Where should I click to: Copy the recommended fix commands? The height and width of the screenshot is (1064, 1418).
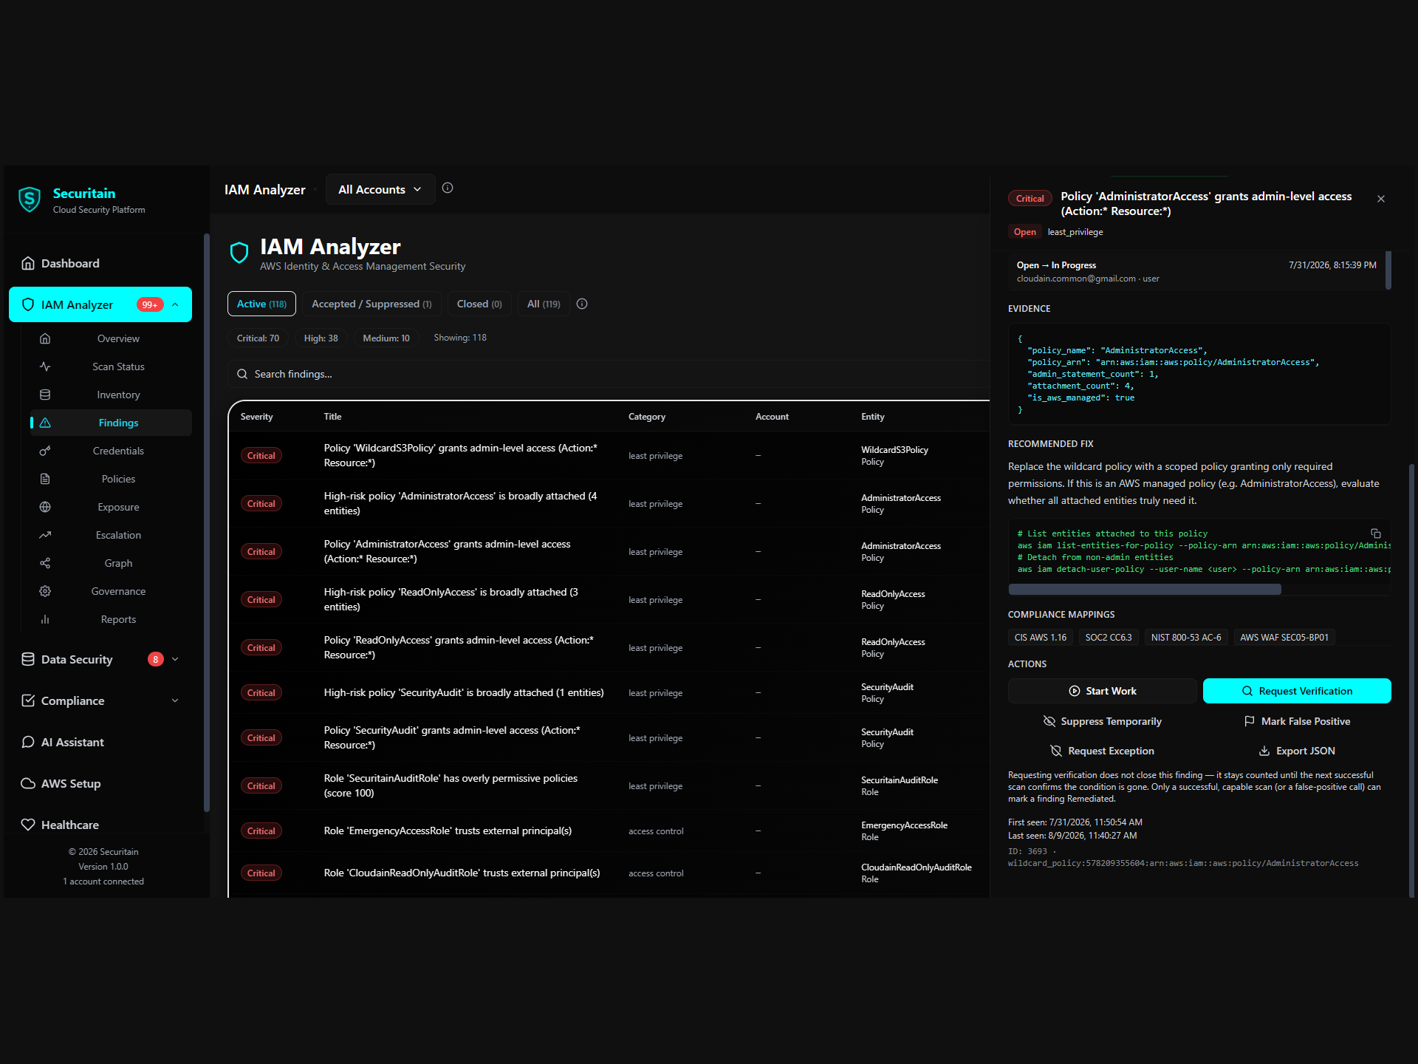point(1376,533)
